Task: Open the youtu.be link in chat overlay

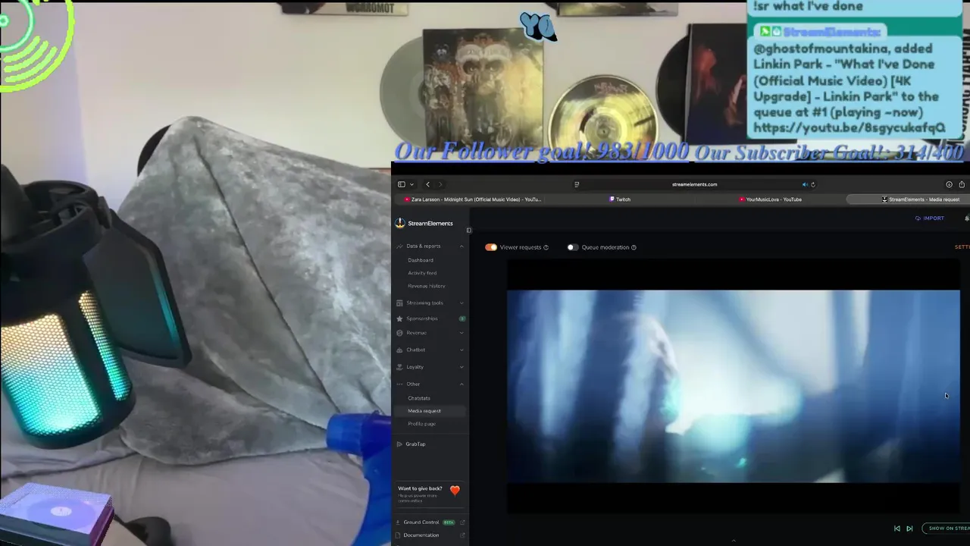Action: click(x=849, y=128)
